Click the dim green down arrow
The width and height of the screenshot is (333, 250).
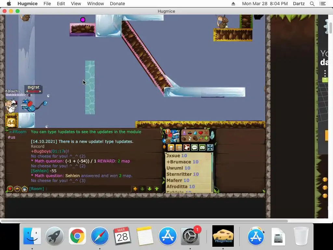click(x=142, y=189)
